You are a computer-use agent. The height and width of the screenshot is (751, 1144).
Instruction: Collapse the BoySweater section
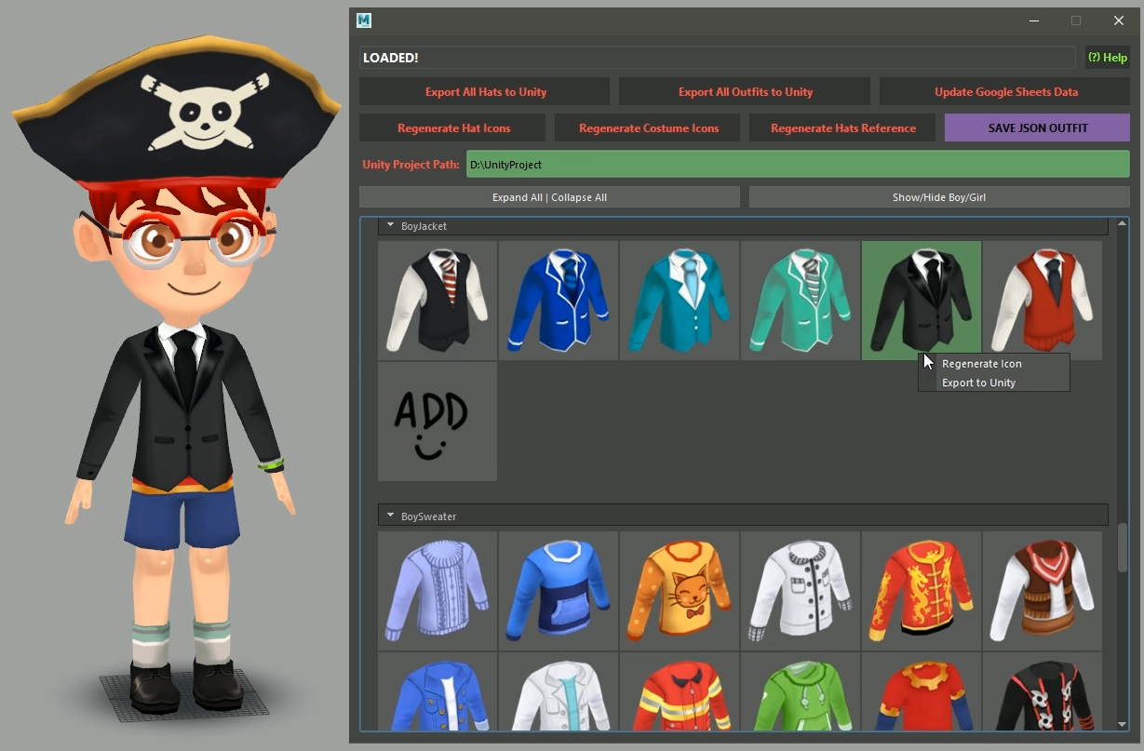click(391, 516)
